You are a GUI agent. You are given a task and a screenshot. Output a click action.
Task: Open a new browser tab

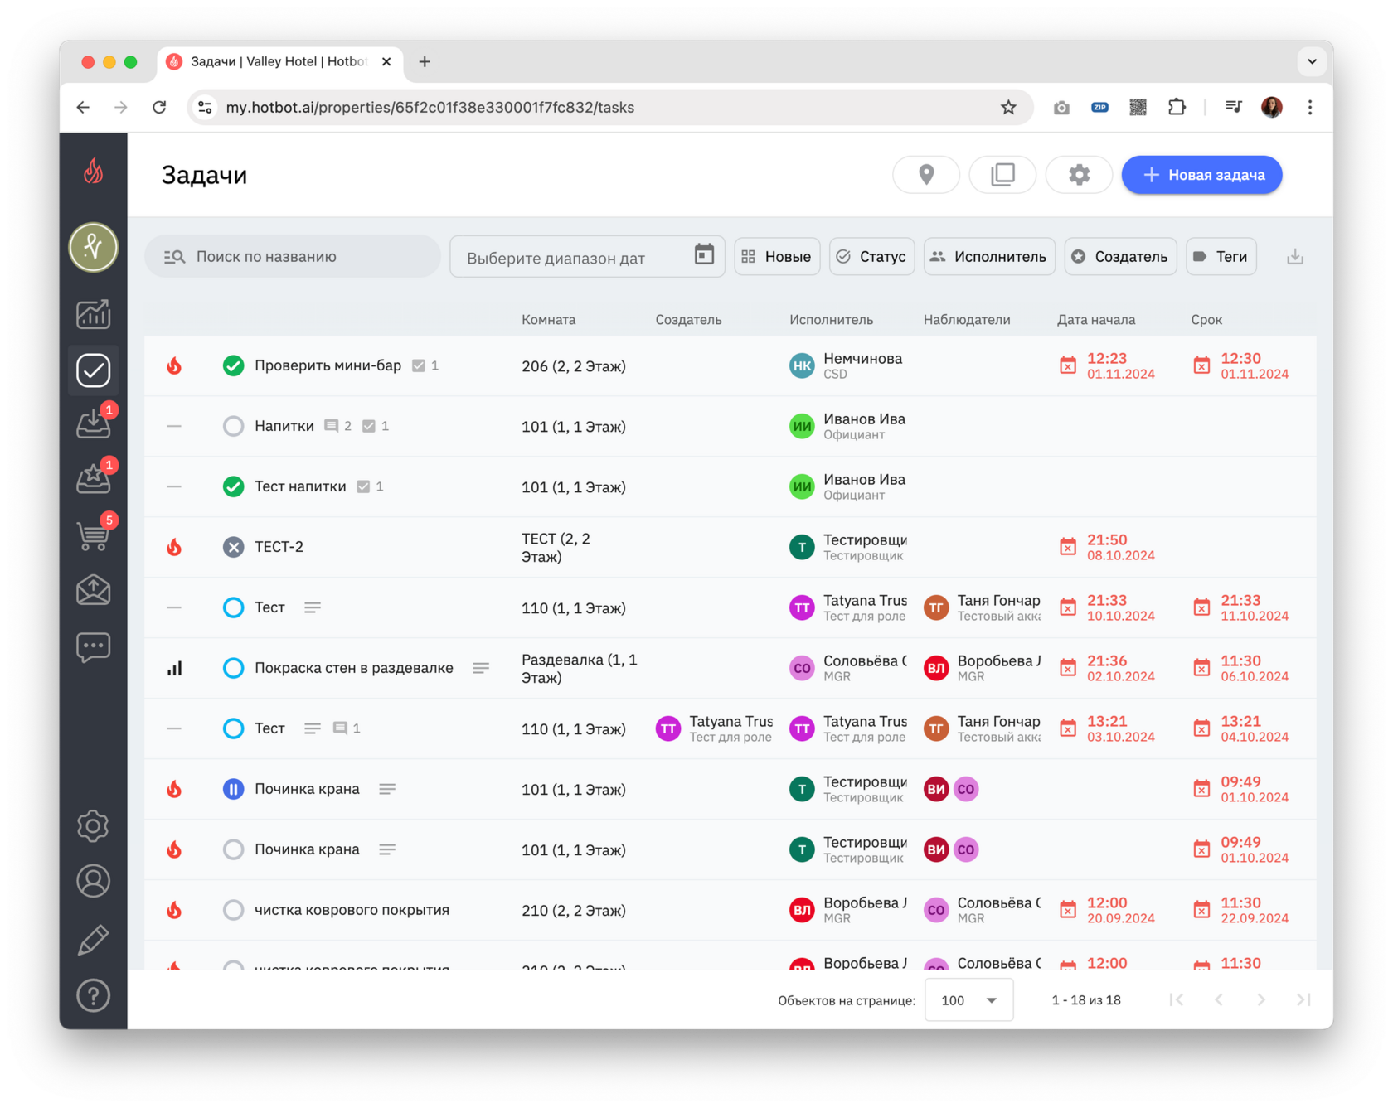[x=425, y=62]
